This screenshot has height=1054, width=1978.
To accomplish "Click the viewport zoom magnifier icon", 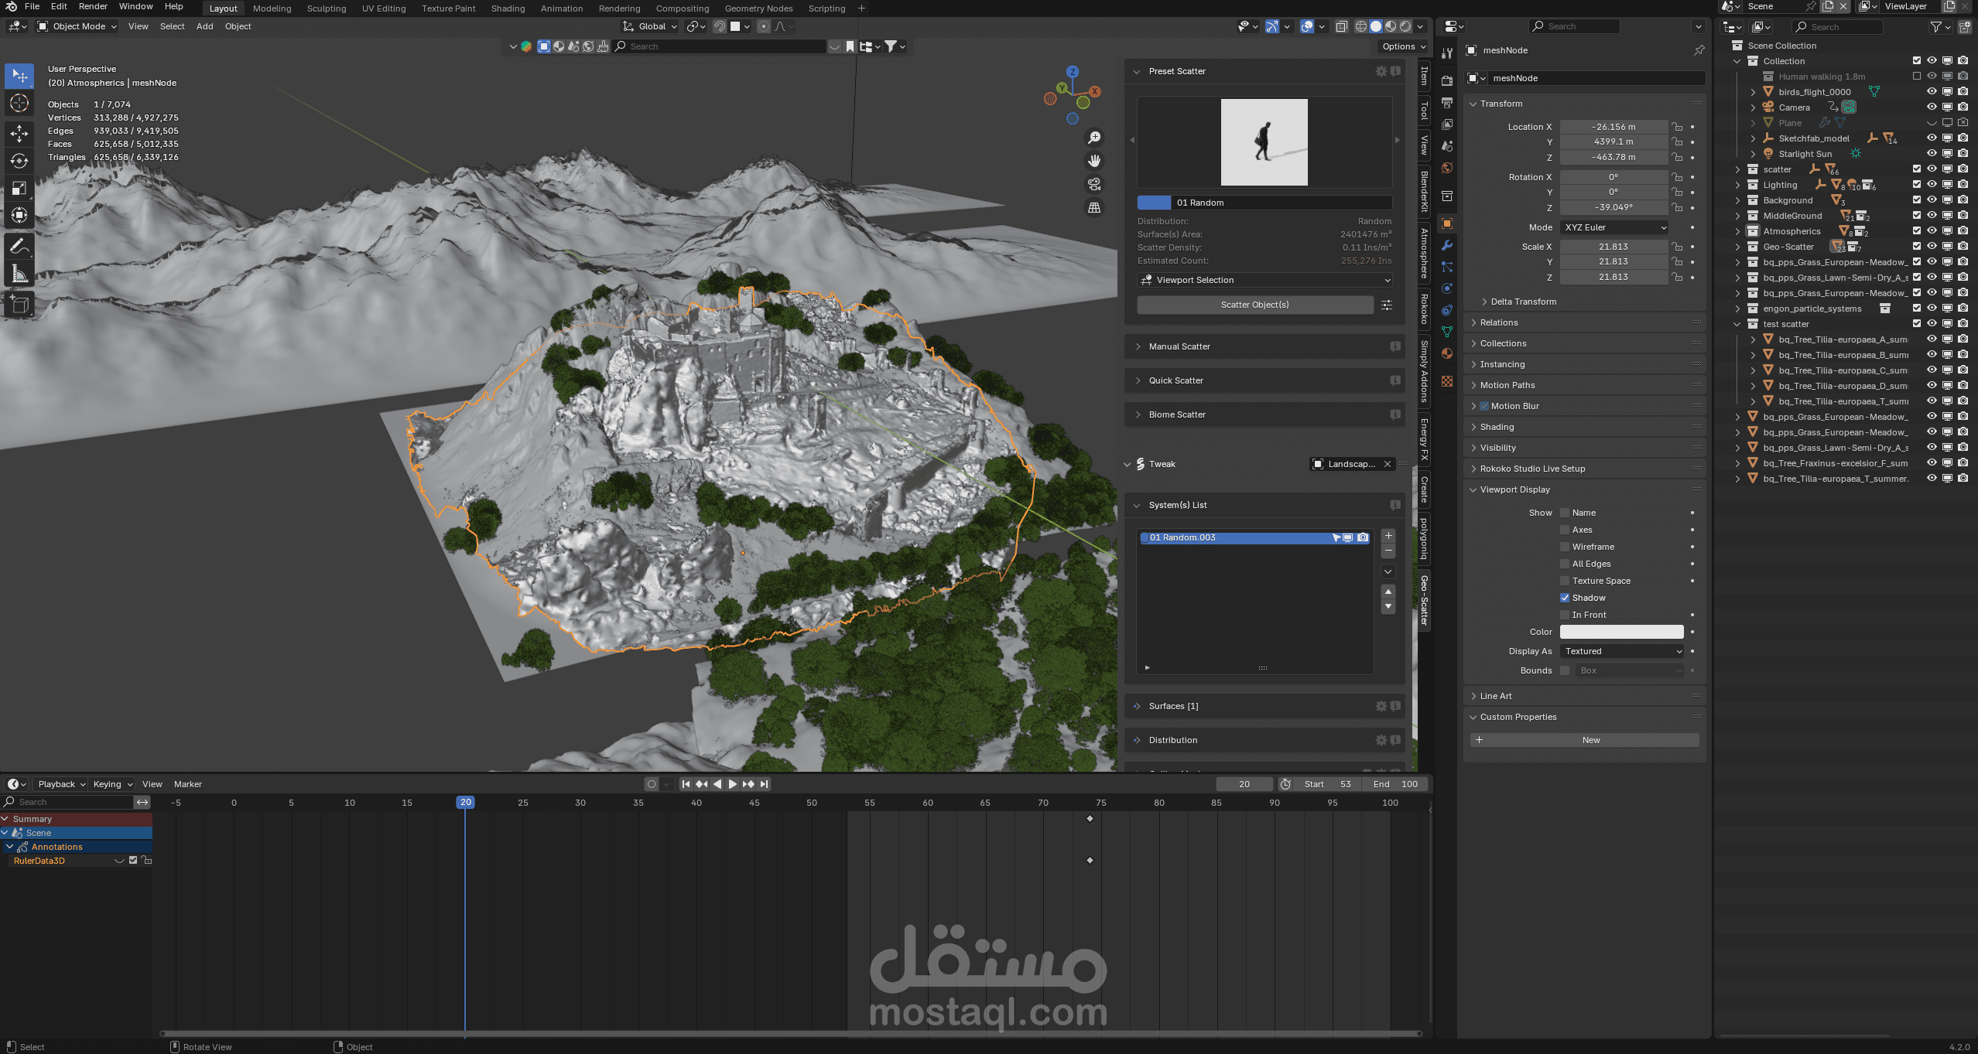I will (x=1094, y=138).
